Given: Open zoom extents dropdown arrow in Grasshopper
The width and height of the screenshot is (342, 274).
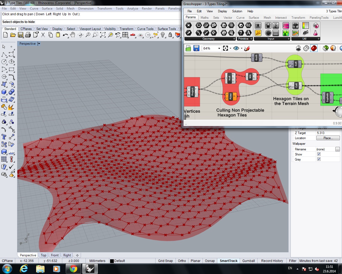Looking at the screenshot, I should point(230,48).
